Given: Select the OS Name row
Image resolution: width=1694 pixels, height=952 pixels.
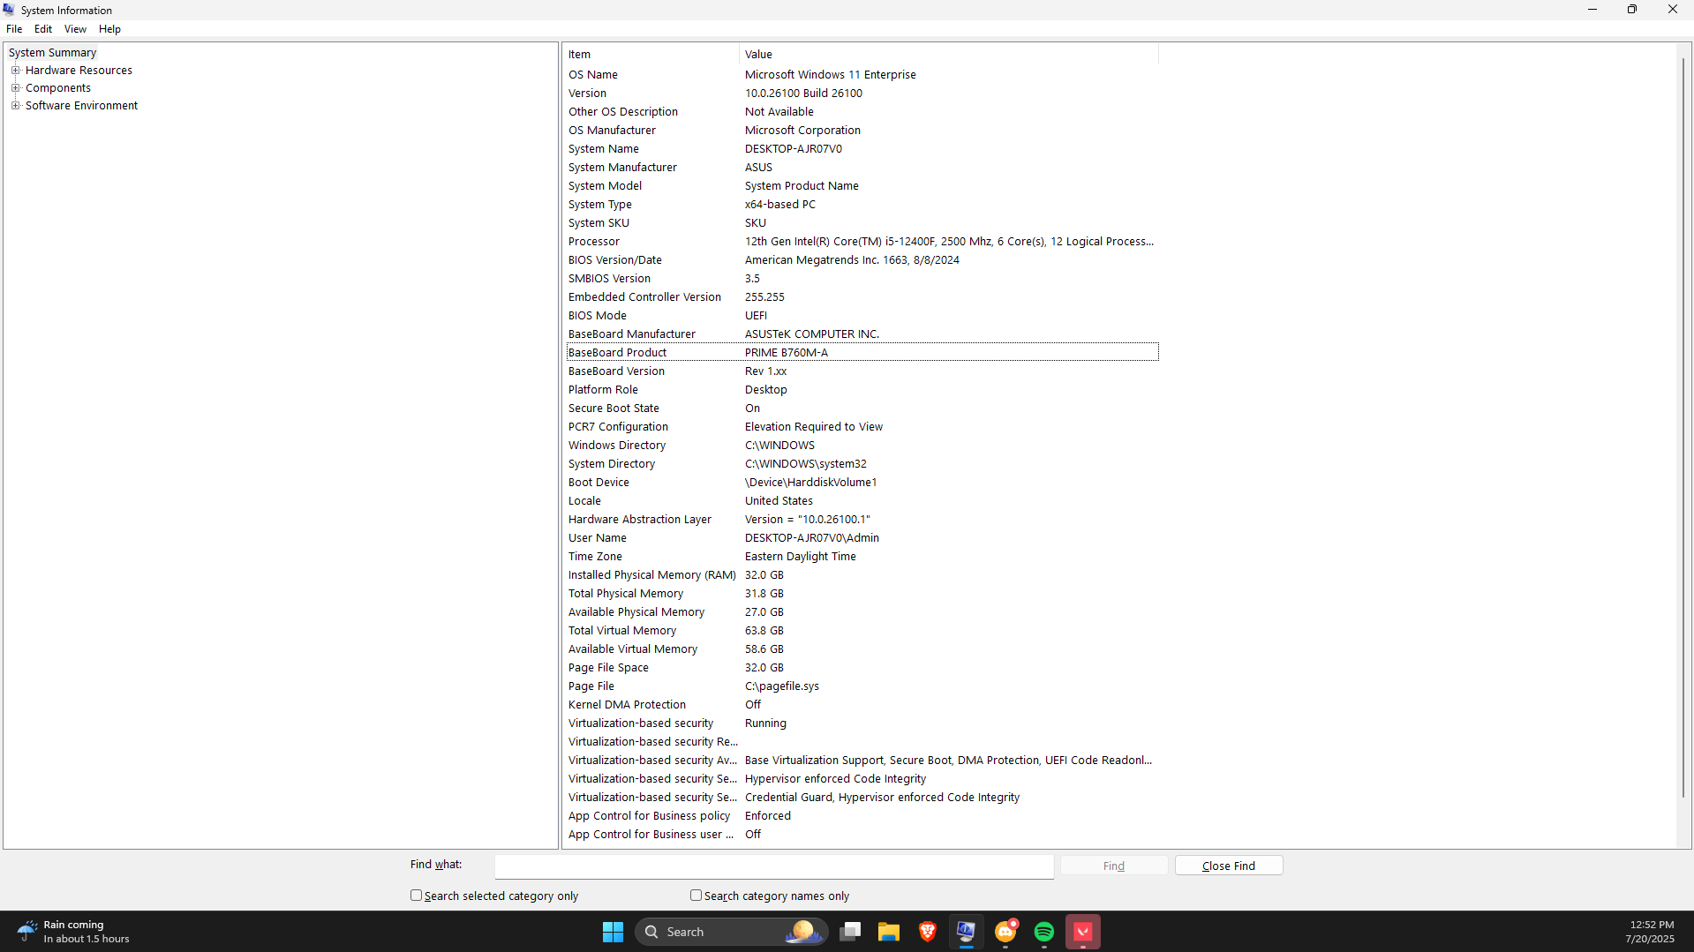Looking at the screenshot, I should pyautogui.click(x=862, y=75).
